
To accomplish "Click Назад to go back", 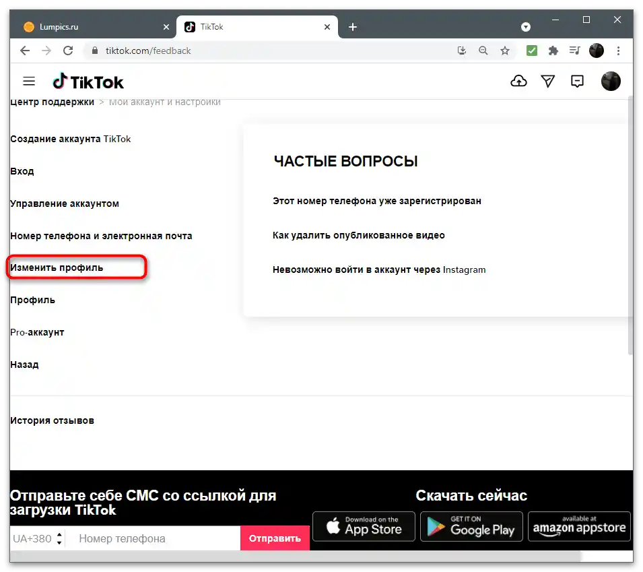I will [x=24, y=364].
